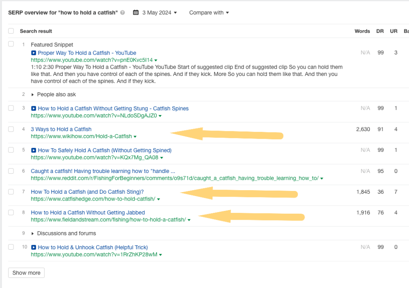The image size is (409, 288).
Task: Check the checkbox for the wikihow.com result
Action: tap(11, 129)
